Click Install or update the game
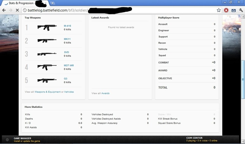The image size is (245, 144). coord(27,141)
